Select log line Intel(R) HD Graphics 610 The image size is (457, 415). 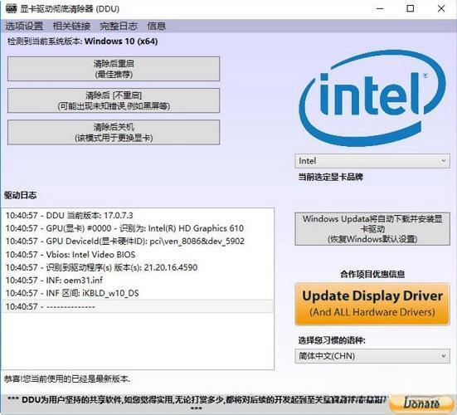pyautogui.click(x=139, y=228)
